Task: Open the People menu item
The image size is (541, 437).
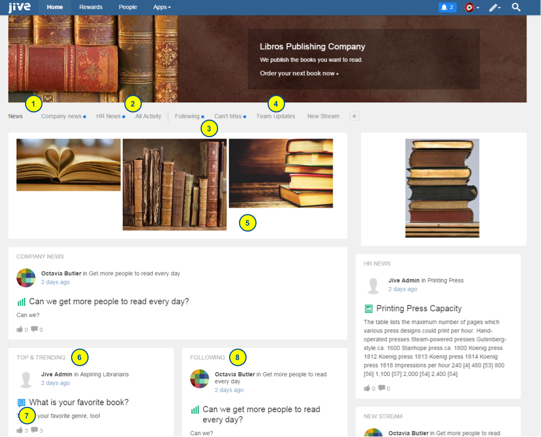Action: (127, 7)
